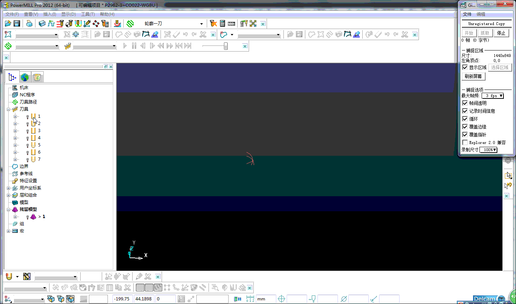516x304 pixels.
Task: Open the block definition tool icon
Action: [x=42, y=24]
